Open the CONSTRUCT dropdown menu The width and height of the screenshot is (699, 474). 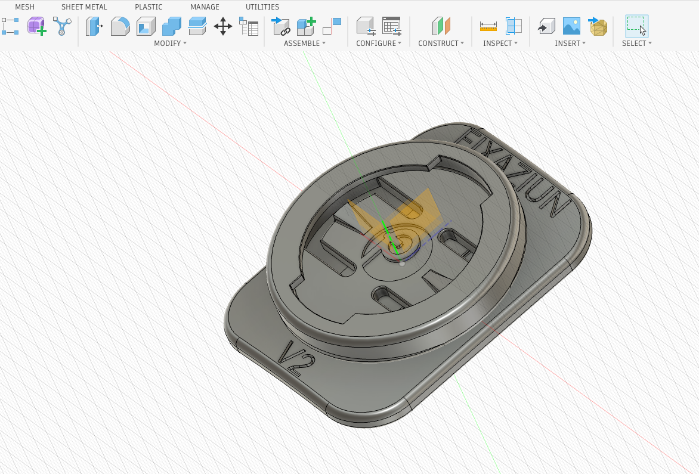coord(441,44)
